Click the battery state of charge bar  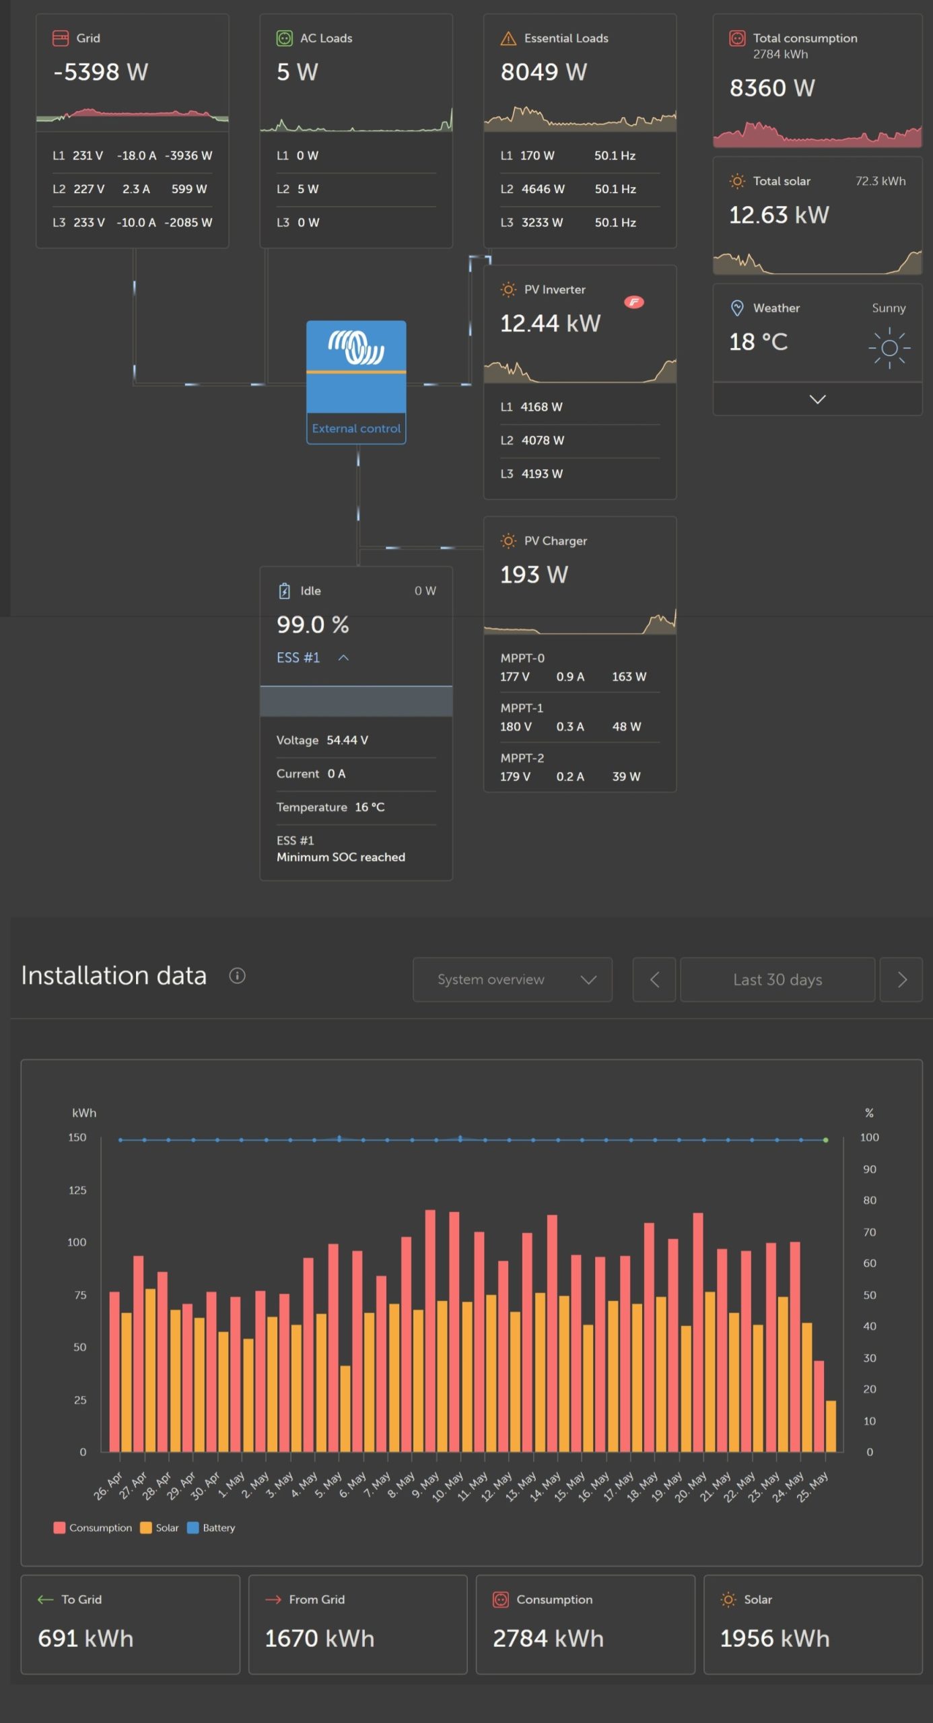[x=356, y=701]
